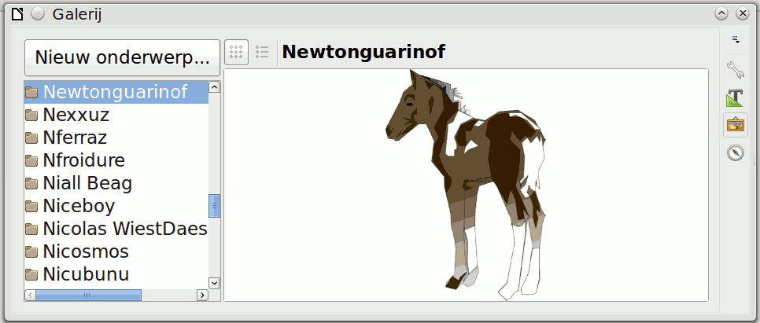
Task: Select the Nicolas WiestDaes theme
Action: pyautogui.click(x=116, y=229)
